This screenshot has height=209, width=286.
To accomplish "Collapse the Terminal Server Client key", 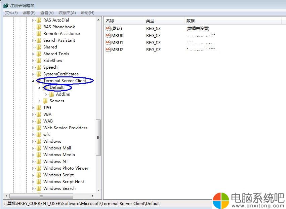I will point(33,81).
